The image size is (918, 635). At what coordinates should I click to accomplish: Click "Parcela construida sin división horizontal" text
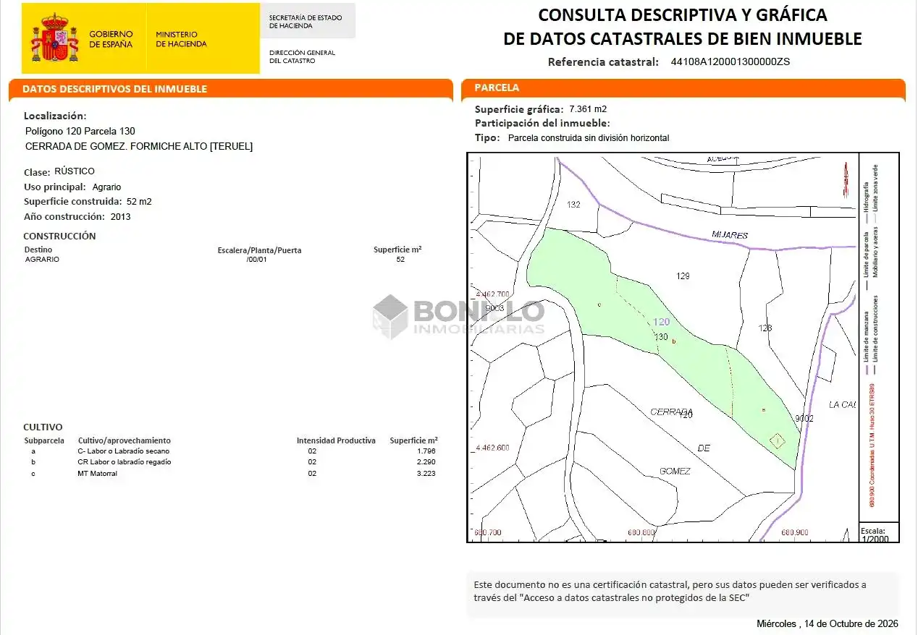tap(589, 137)
